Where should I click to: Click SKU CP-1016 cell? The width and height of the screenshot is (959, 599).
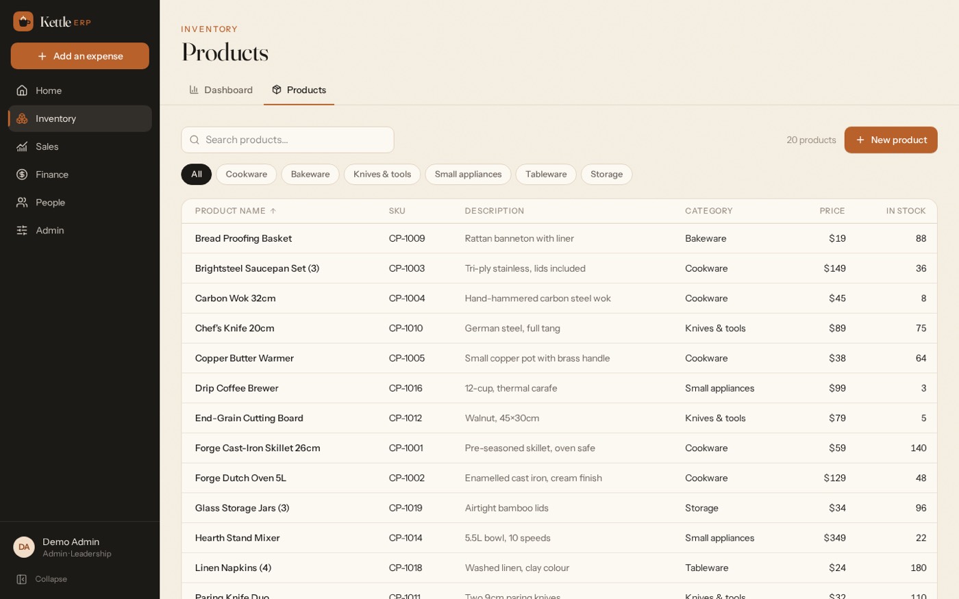406,388
